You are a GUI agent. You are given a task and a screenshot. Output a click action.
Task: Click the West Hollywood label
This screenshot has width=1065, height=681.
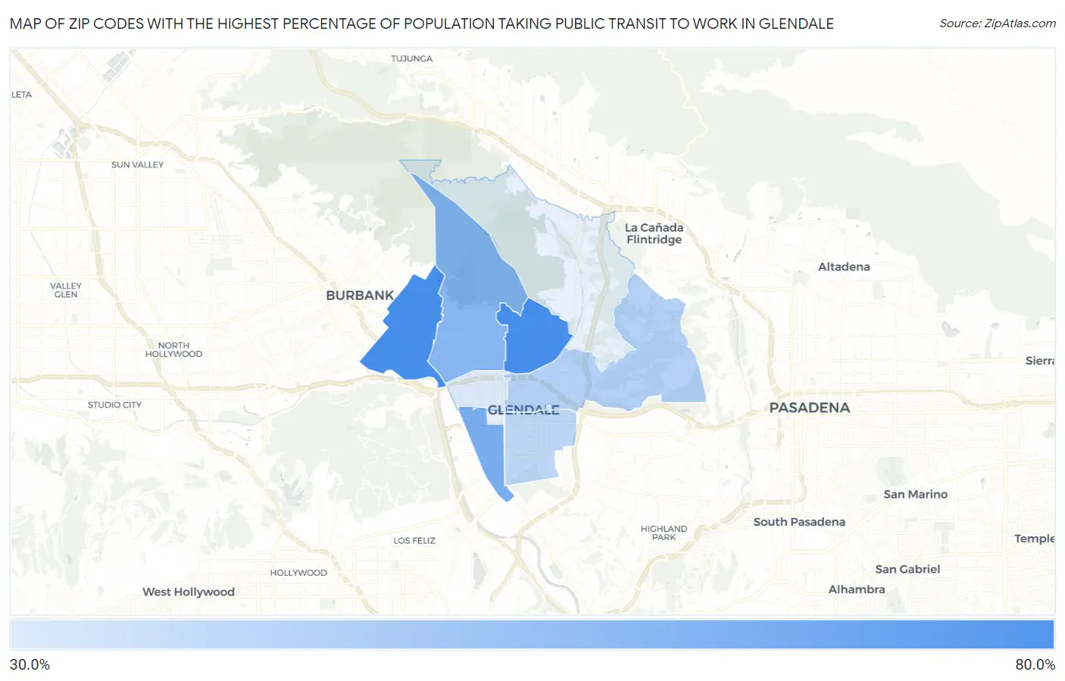(189, 592)
